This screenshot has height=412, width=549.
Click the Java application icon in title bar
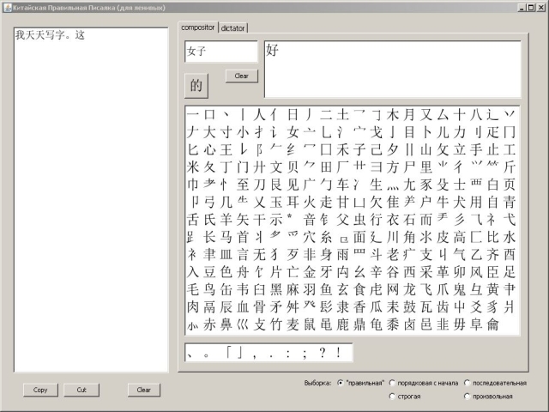click(8, 8)
